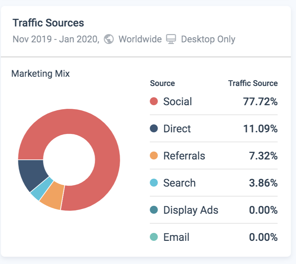The height and width of the screenshot is (264, 296).
Task: Select the Display Ads source label
Action: (x=191, y=210)
